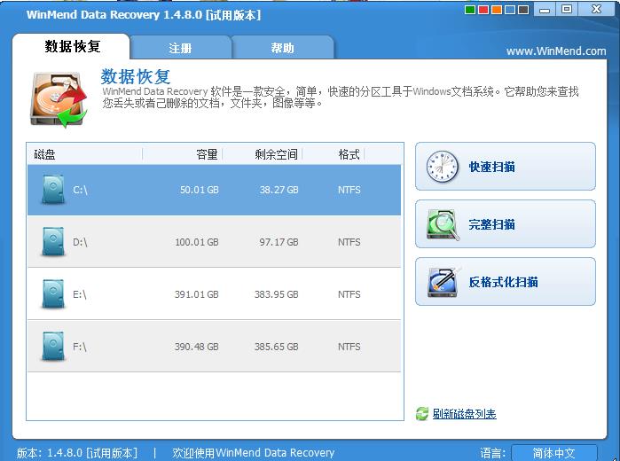Select the green theme color swatch
This screenshot has width=620, height=461.
[x=470, y=10]
